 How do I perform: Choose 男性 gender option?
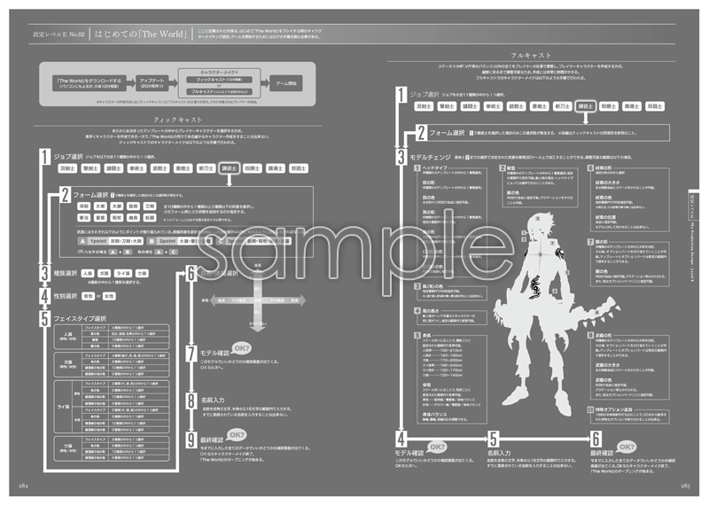point(88,296)
